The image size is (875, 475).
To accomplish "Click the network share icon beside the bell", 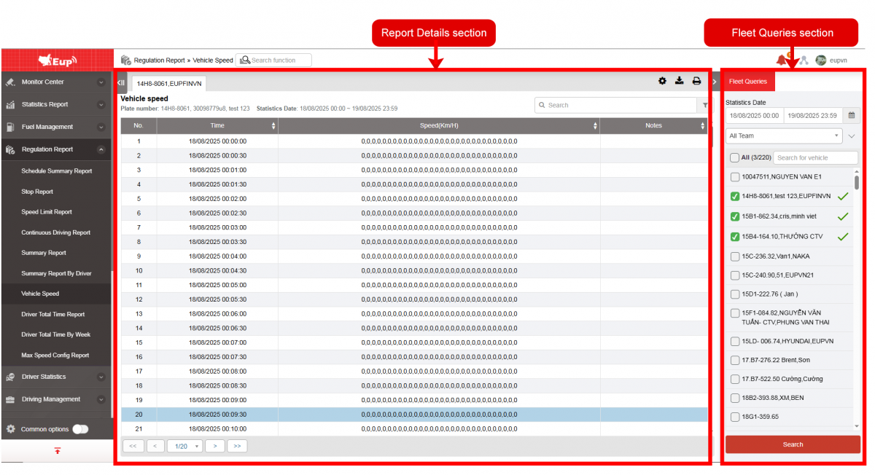I will tap(803, 60).
